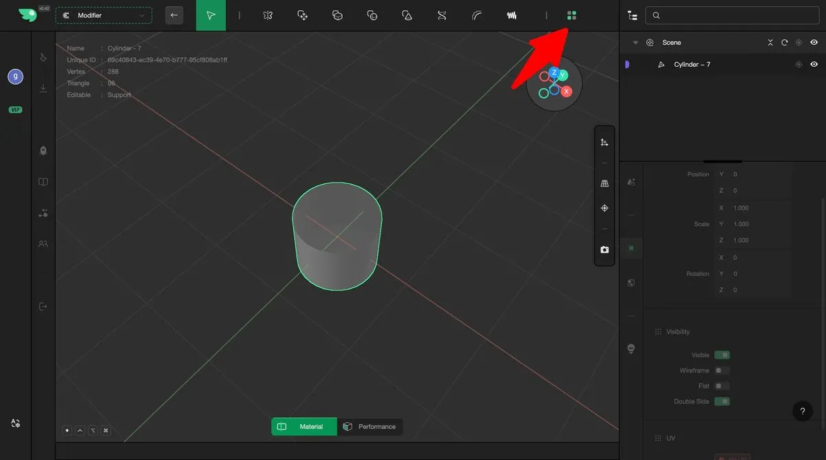This screenshot has width=826, height=460.
Task: Open the hierarchy tree icon beside search
Action: point(633,15)
